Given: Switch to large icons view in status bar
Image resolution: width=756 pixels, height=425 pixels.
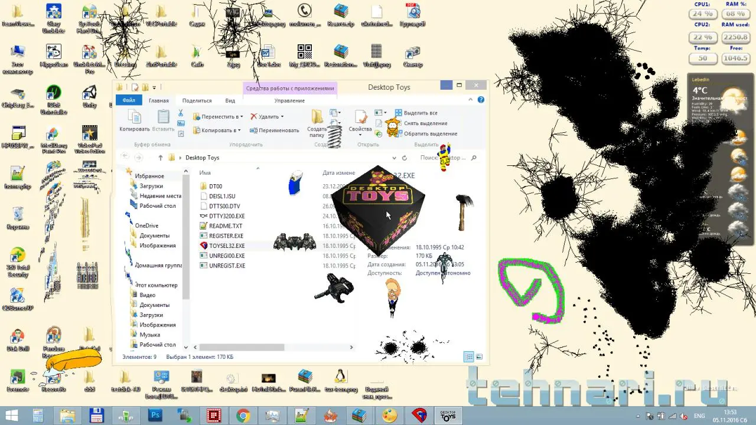Looking at the screenshot, I should point(479,357).
